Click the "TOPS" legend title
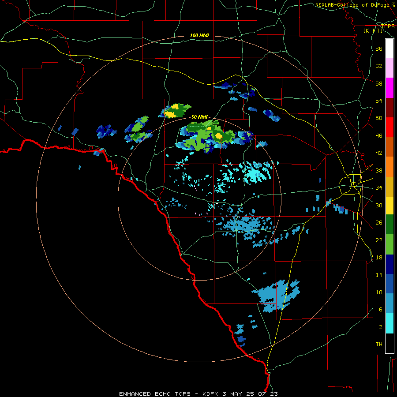Viewport: 397px width, 397px height. point(388,26)
